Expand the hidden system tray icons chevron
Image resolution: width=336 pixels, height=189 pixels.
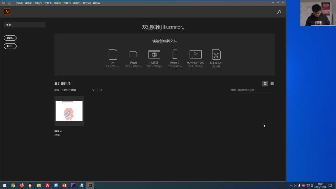click(x=291, y=185)
